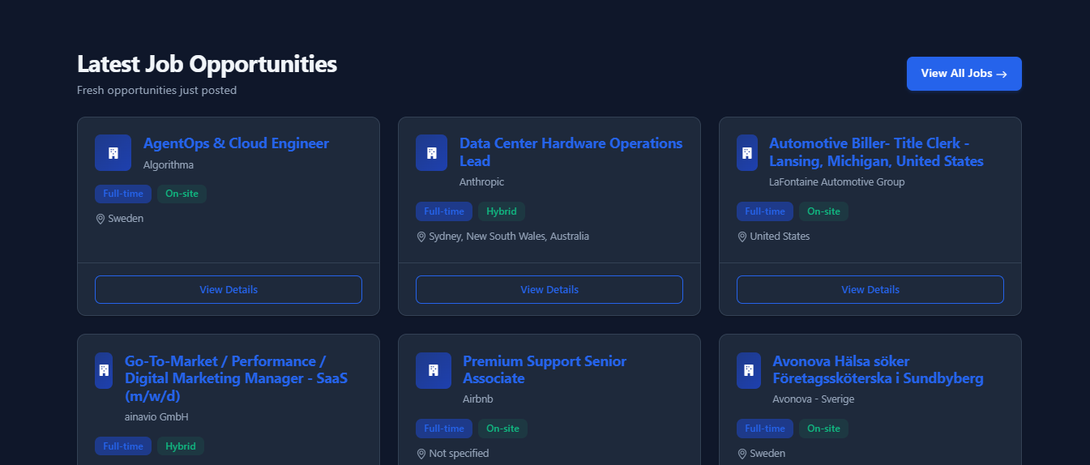Click the Avonova - Sverige company name
Image resolution: width=1090 pixels, height=465 pixels.
(x=813, y=399)
